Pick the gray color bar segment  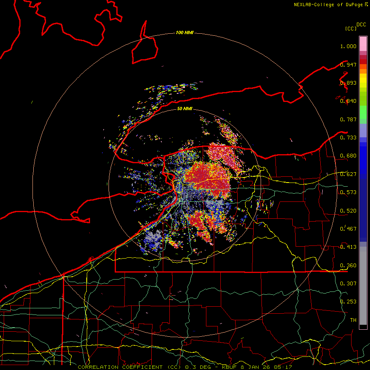(363, 286)
